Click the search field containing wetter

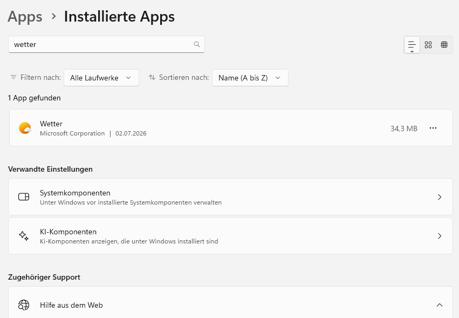click(x=106, y=45)
